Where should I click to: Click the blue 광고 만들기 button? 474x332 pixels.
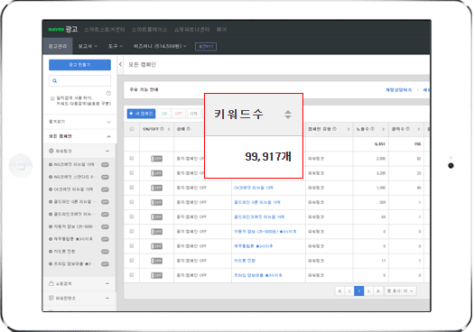pyautogui.click(x=79, y=65)
